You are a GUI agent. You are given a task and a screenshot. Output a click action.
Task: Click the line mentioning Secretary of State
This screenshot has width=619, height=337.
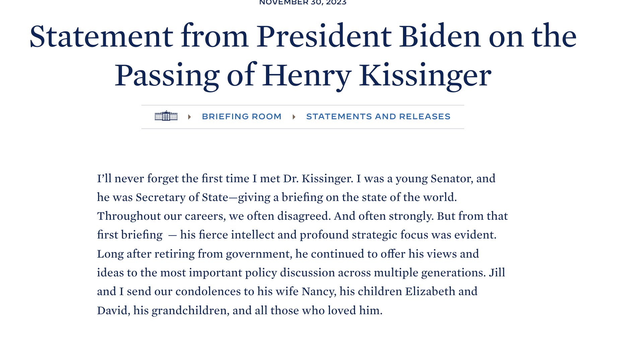click(277, 197)
